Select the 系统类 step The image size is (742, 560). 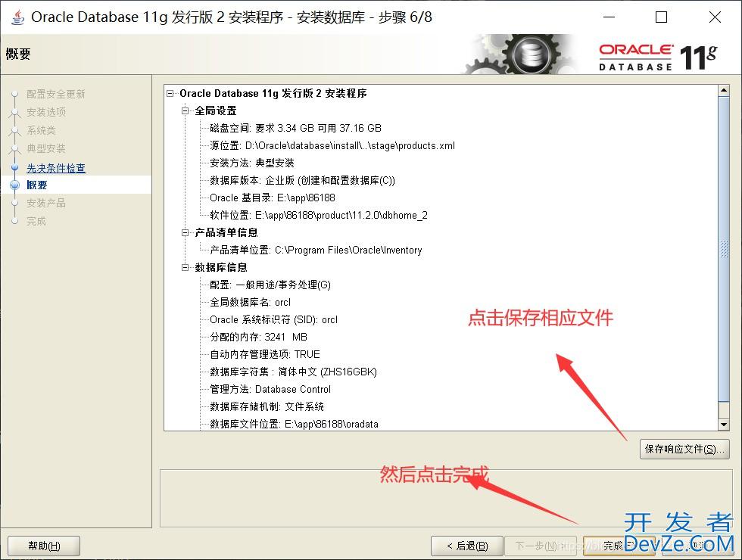click(41, 130)
